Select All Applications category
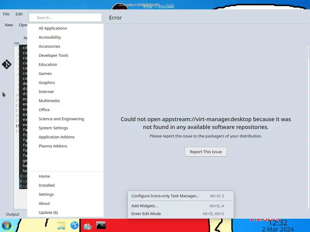The image size is (310, 232). pyautogui.click(x=65, y=28)
